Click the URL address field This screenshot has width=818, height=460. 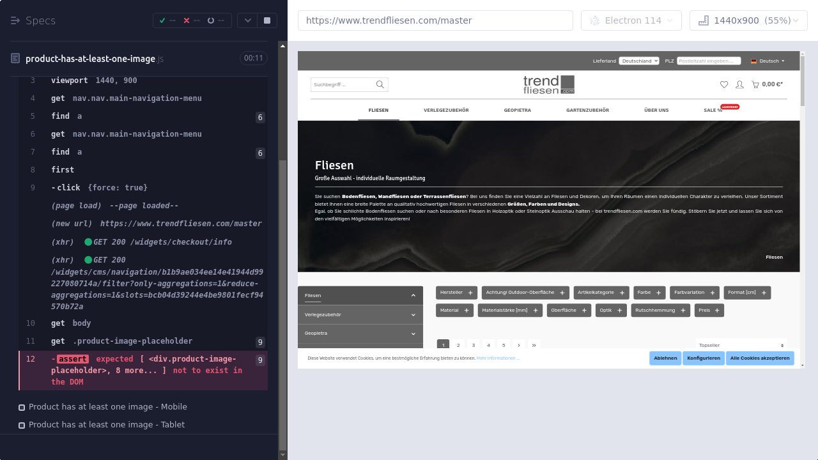[435, 20]
